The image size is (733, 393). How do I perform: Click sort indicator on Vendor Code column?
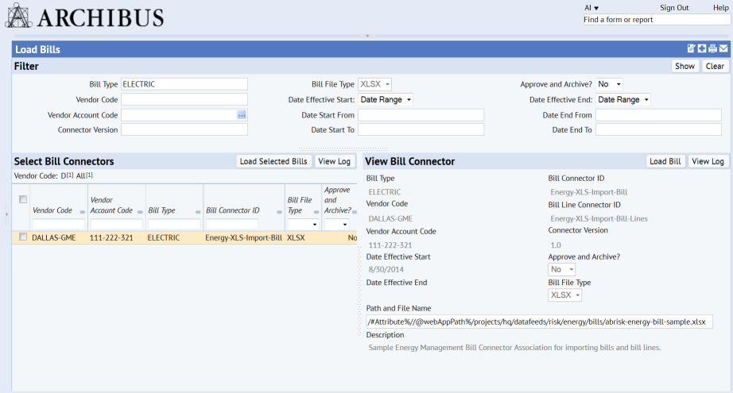[x=82, y=212]
